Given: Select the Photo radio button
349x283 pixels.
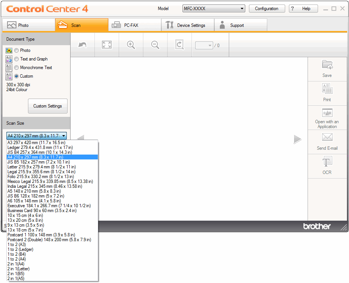Looking at the screenshot, I should 16,50.
